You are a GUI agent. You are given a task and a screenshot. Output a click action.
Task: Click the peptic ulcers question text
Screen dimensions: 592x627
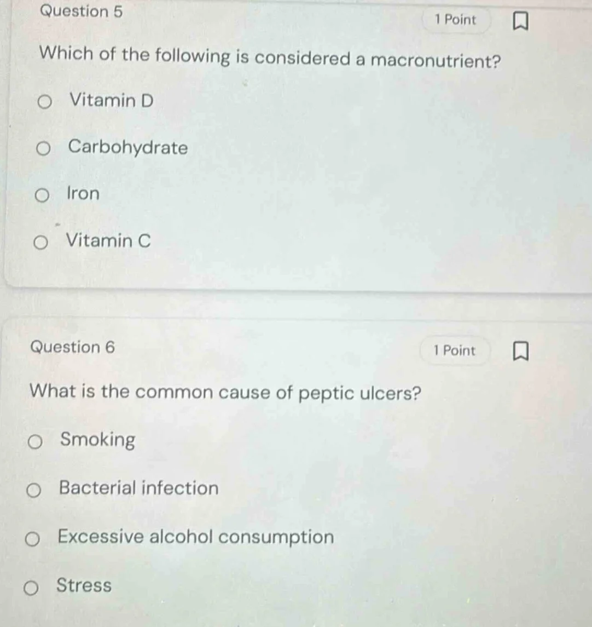pyautogui.click(x=225, y=393)
